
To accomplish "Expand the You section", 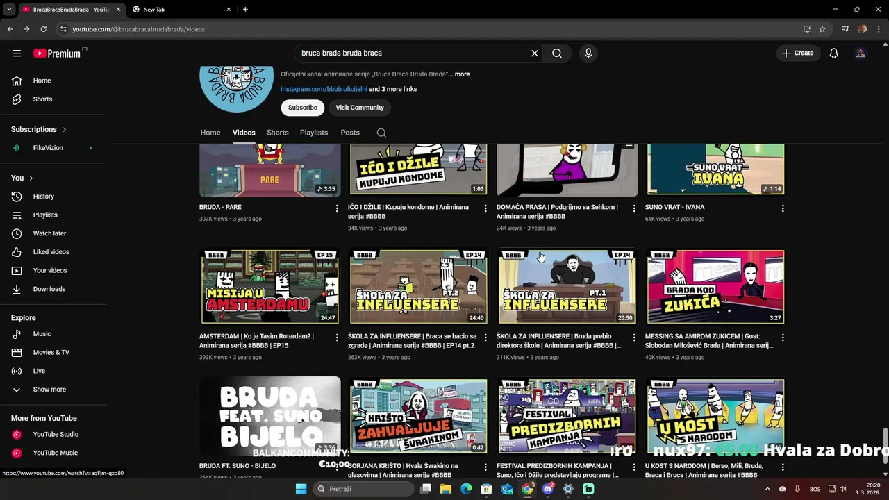I will tap(22, 178).
